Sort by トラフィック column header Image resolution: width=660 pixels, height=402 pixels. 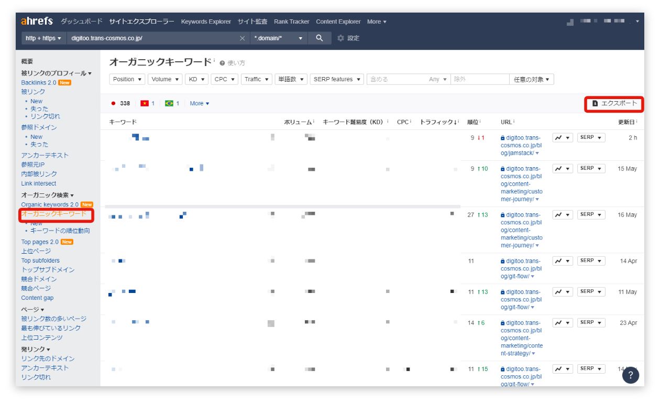click(x=440, y=122)
